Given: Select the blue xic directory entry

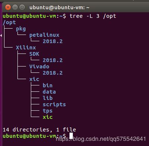Looking at the screenshot, I should pyautogui.click(x=34, y=79).
